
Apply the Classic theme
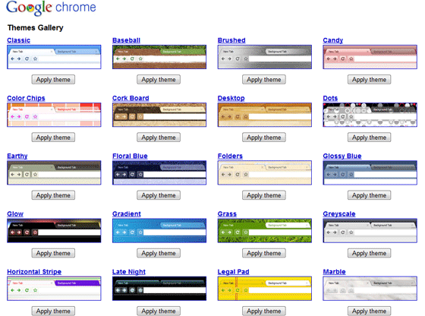pos(53,80)
